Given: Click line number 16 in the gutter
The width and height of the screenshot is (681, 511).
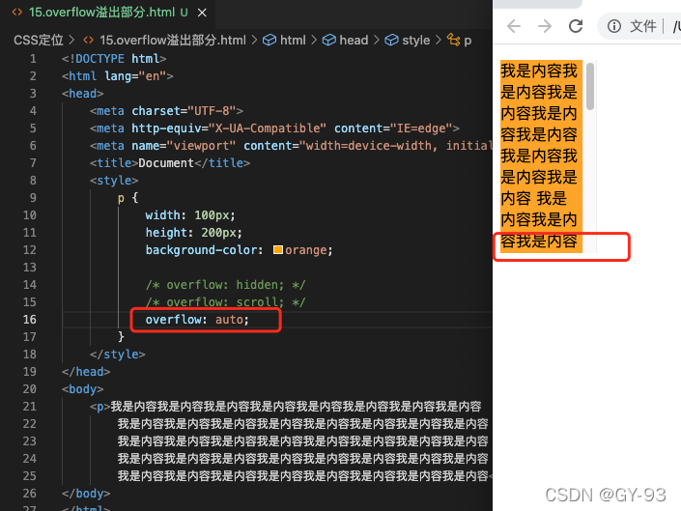Looking at the screenshot, I should pos(30,320).
